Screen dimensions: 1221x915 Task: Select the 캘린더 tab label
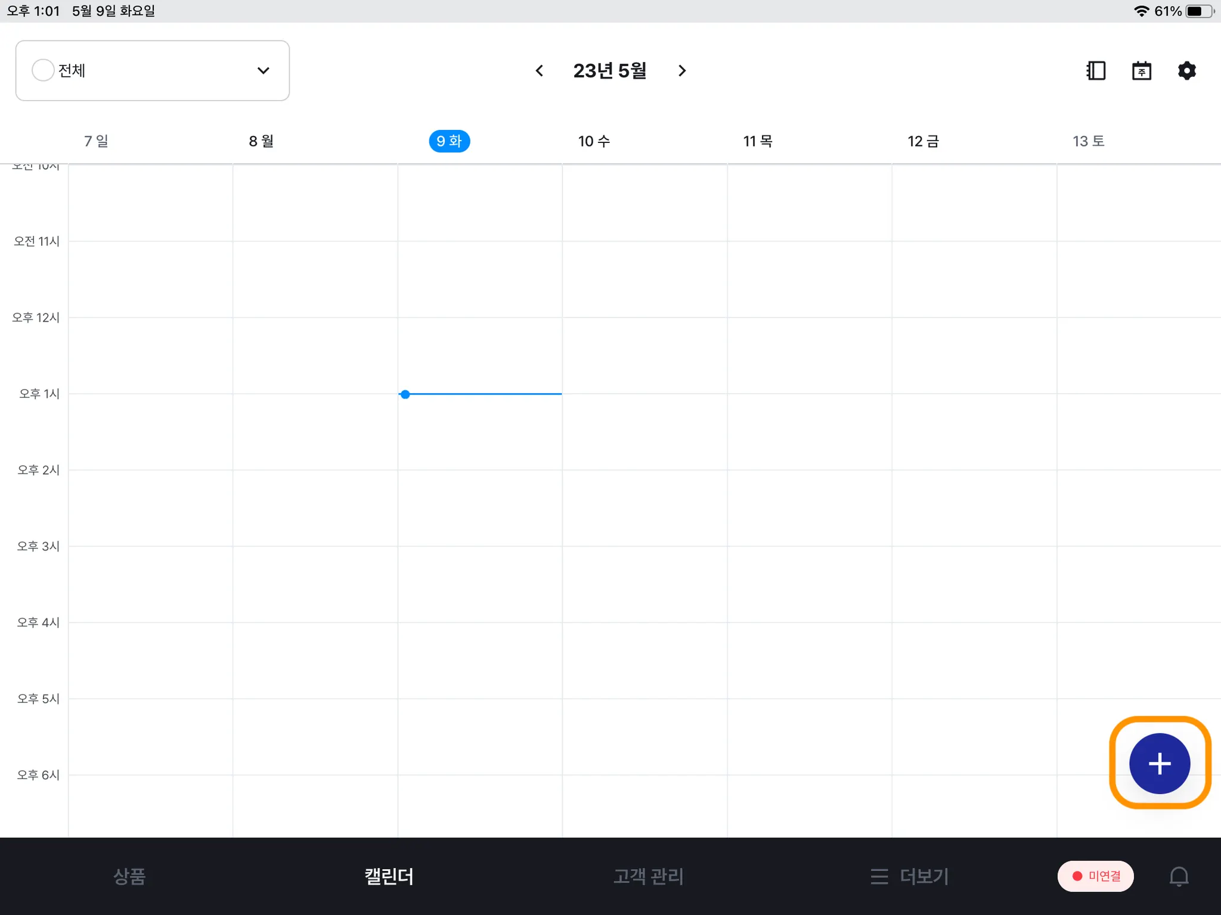point(389,876)
